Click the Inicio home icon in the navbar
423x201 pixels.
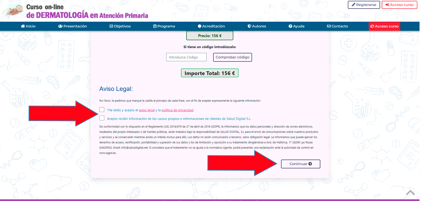click(x=23, y=26)
